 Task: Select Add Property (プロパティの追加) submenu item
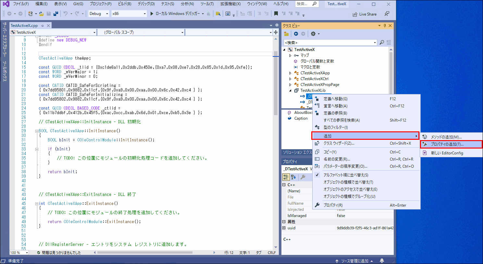(x=451, y=144)
